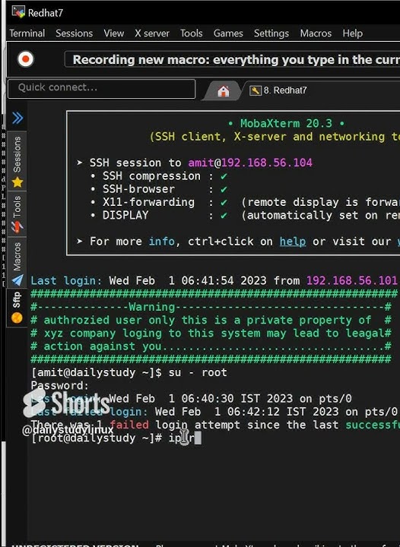Click the Quick connect field

point(102,89)
